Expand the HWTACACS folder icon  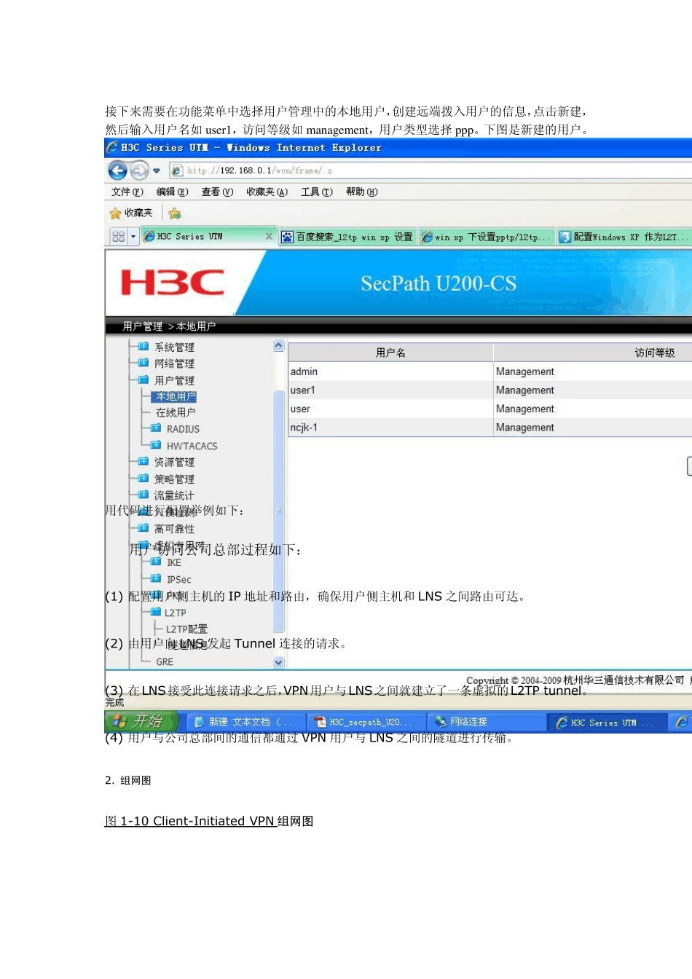(156, 444)
